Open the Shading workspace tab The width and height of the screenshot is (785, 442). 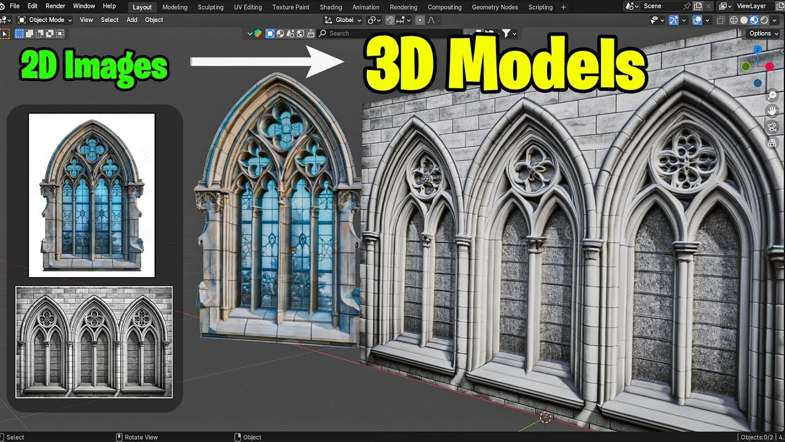pyautogui.click(x=331, y=7)
